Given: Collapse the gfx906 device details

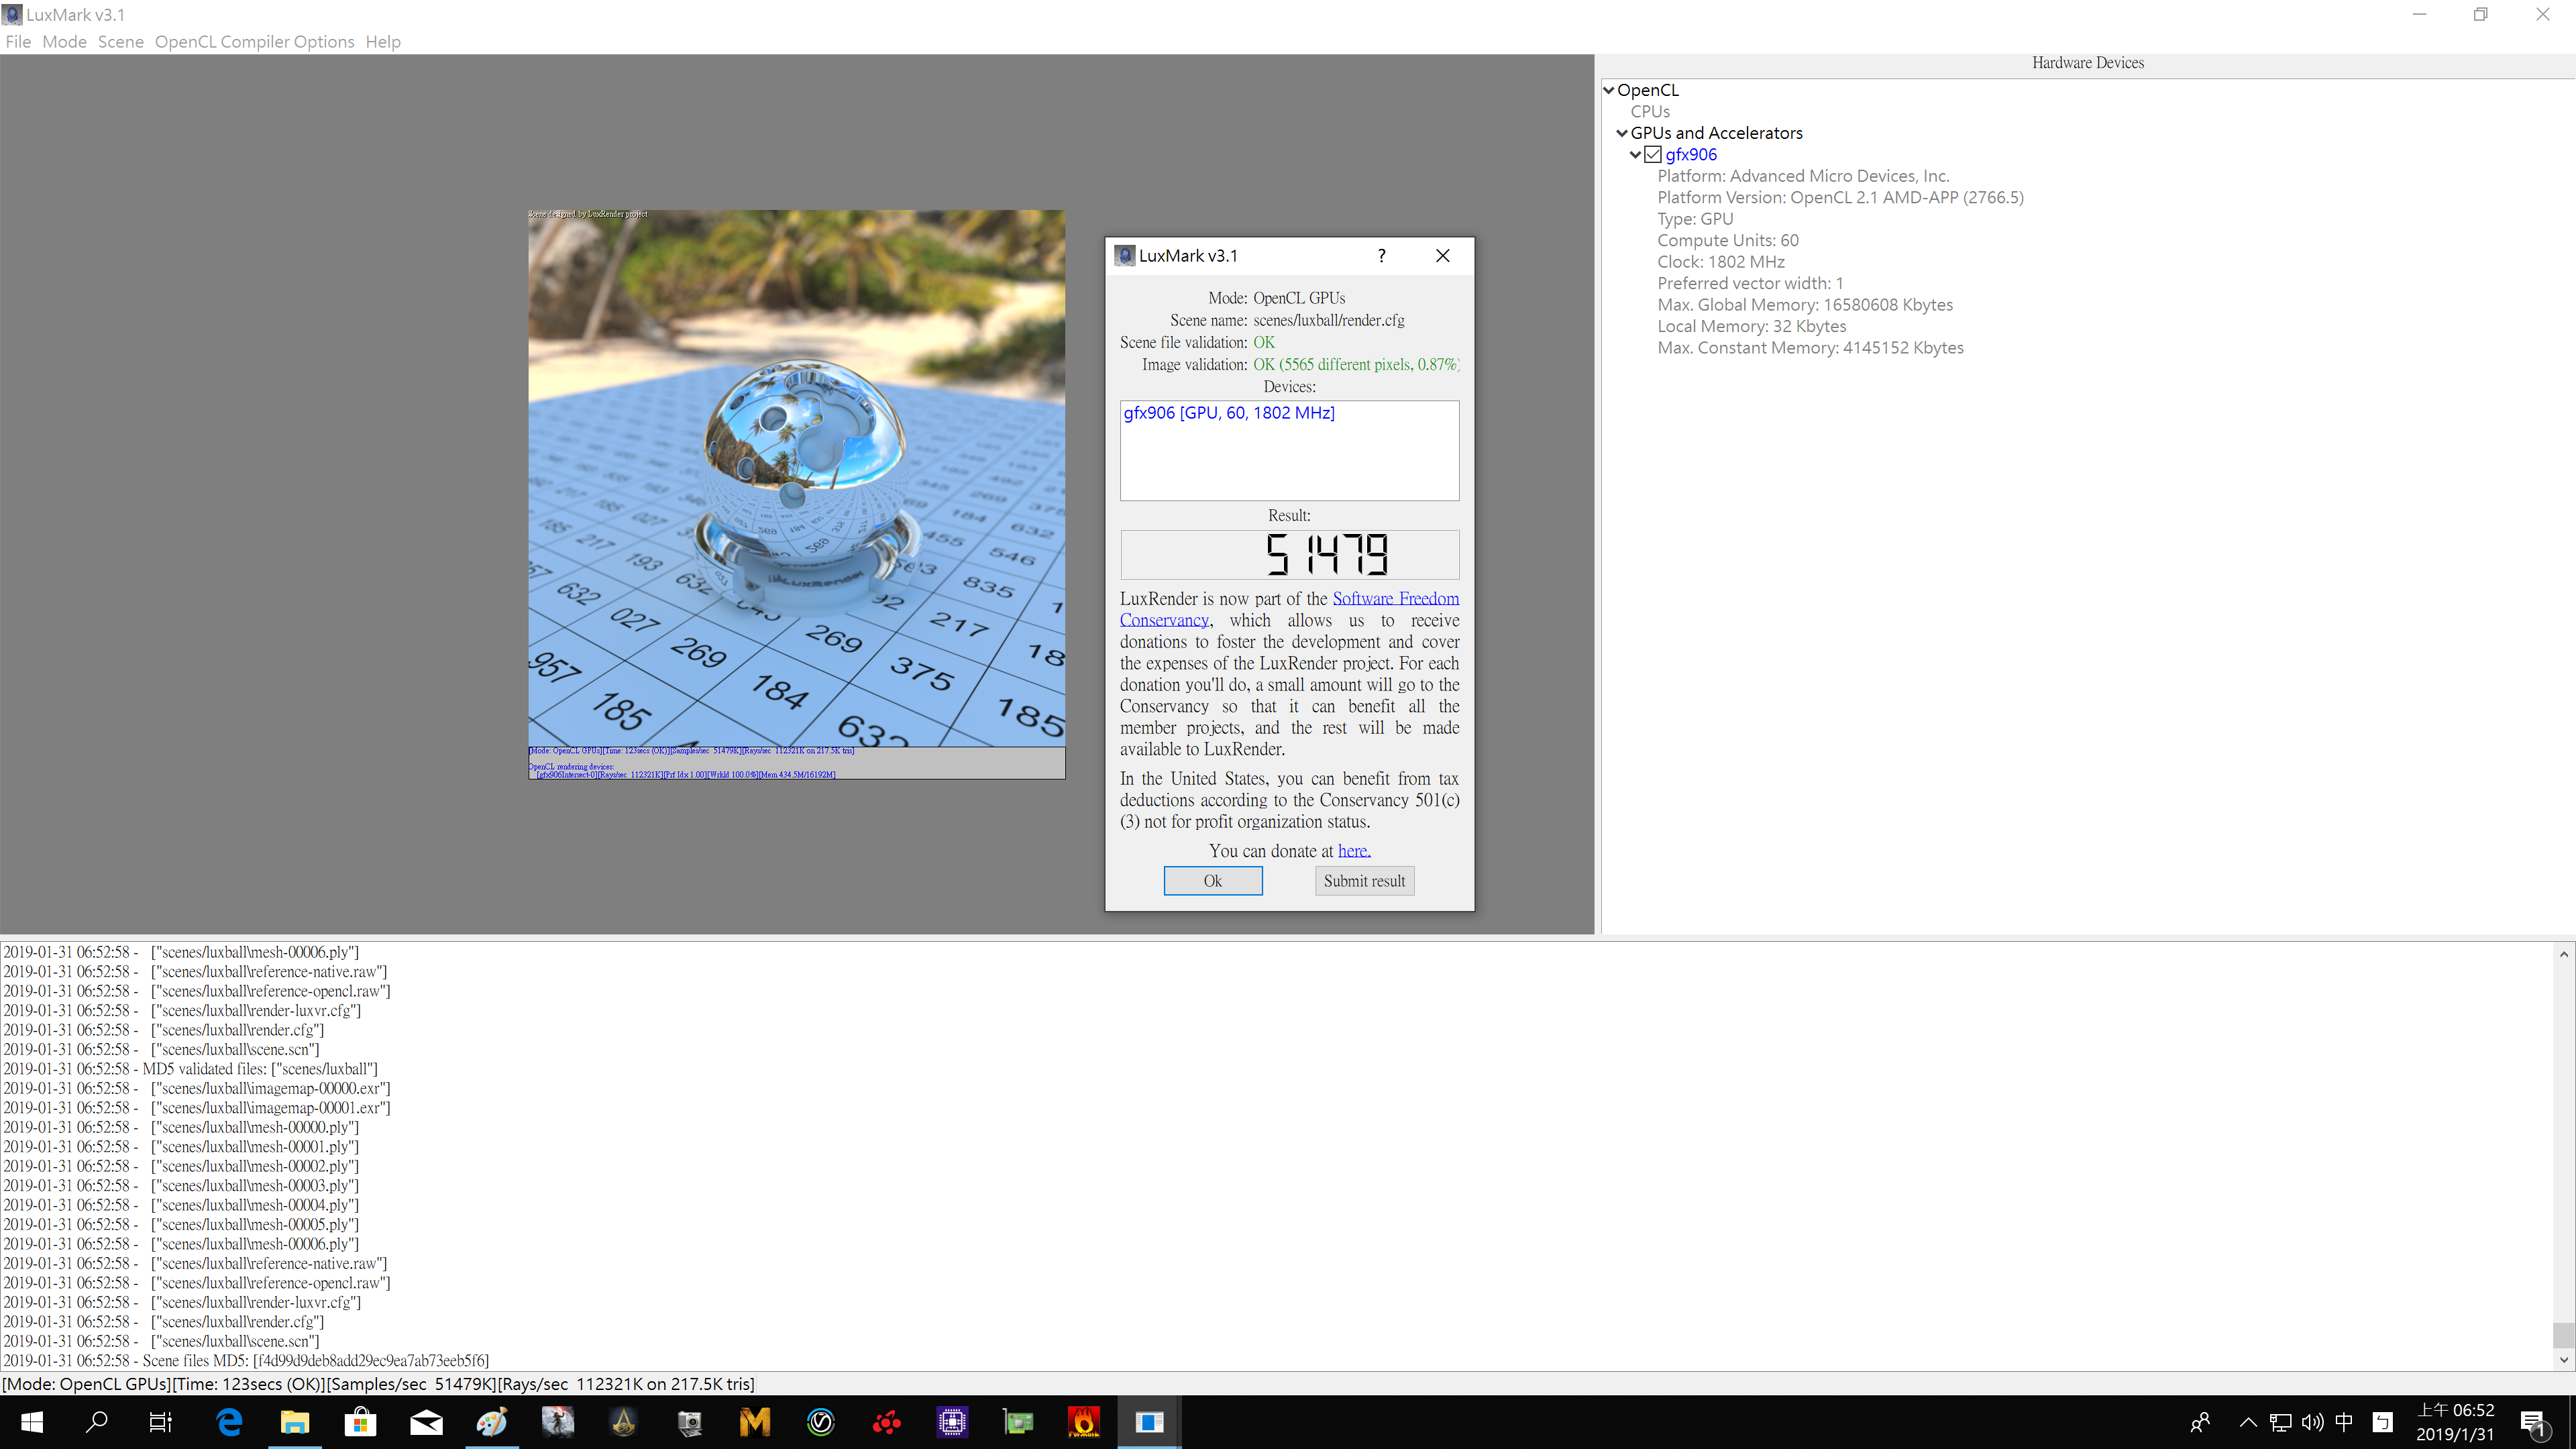Looking at the screenshot, I should tap(1635, 154).
